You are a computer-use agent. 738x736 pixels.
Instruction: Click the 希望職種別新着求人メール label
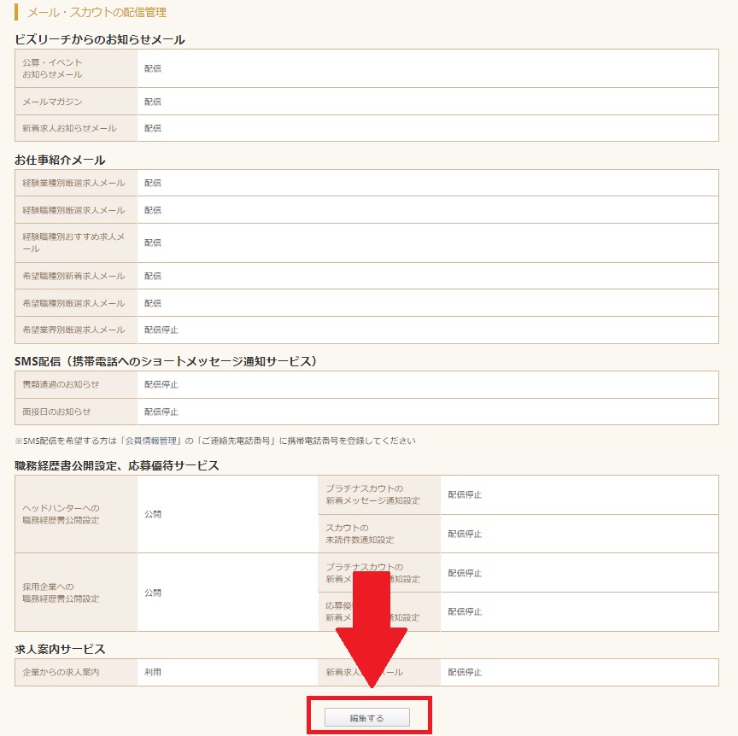[x=73, y=276]
